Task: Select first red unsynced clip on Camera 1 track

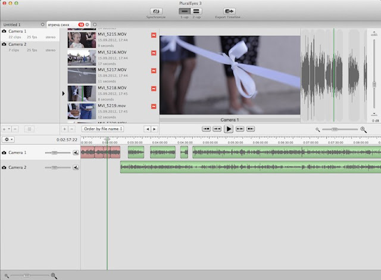Action: (x=88, y=152)
